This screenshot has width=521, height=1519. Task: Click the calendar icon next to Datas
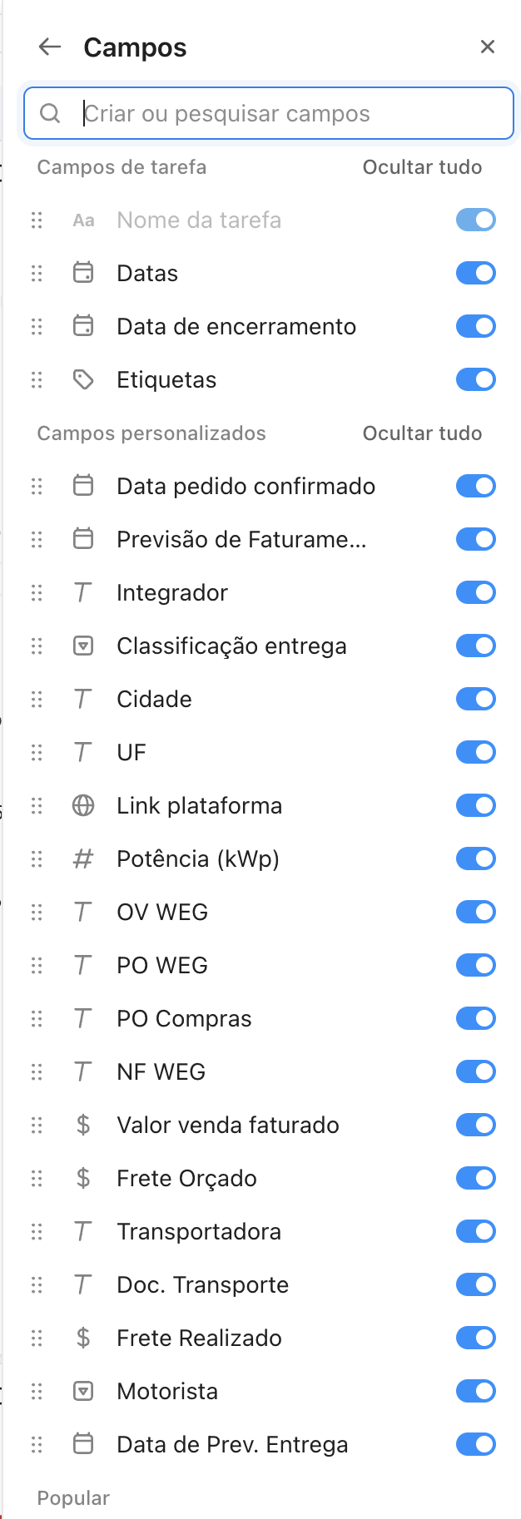click(83, 273)
